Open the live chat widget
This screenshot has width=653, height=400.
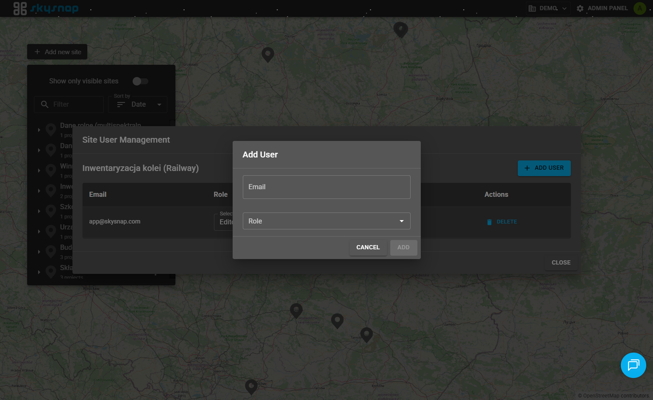(x=633, y=365)
